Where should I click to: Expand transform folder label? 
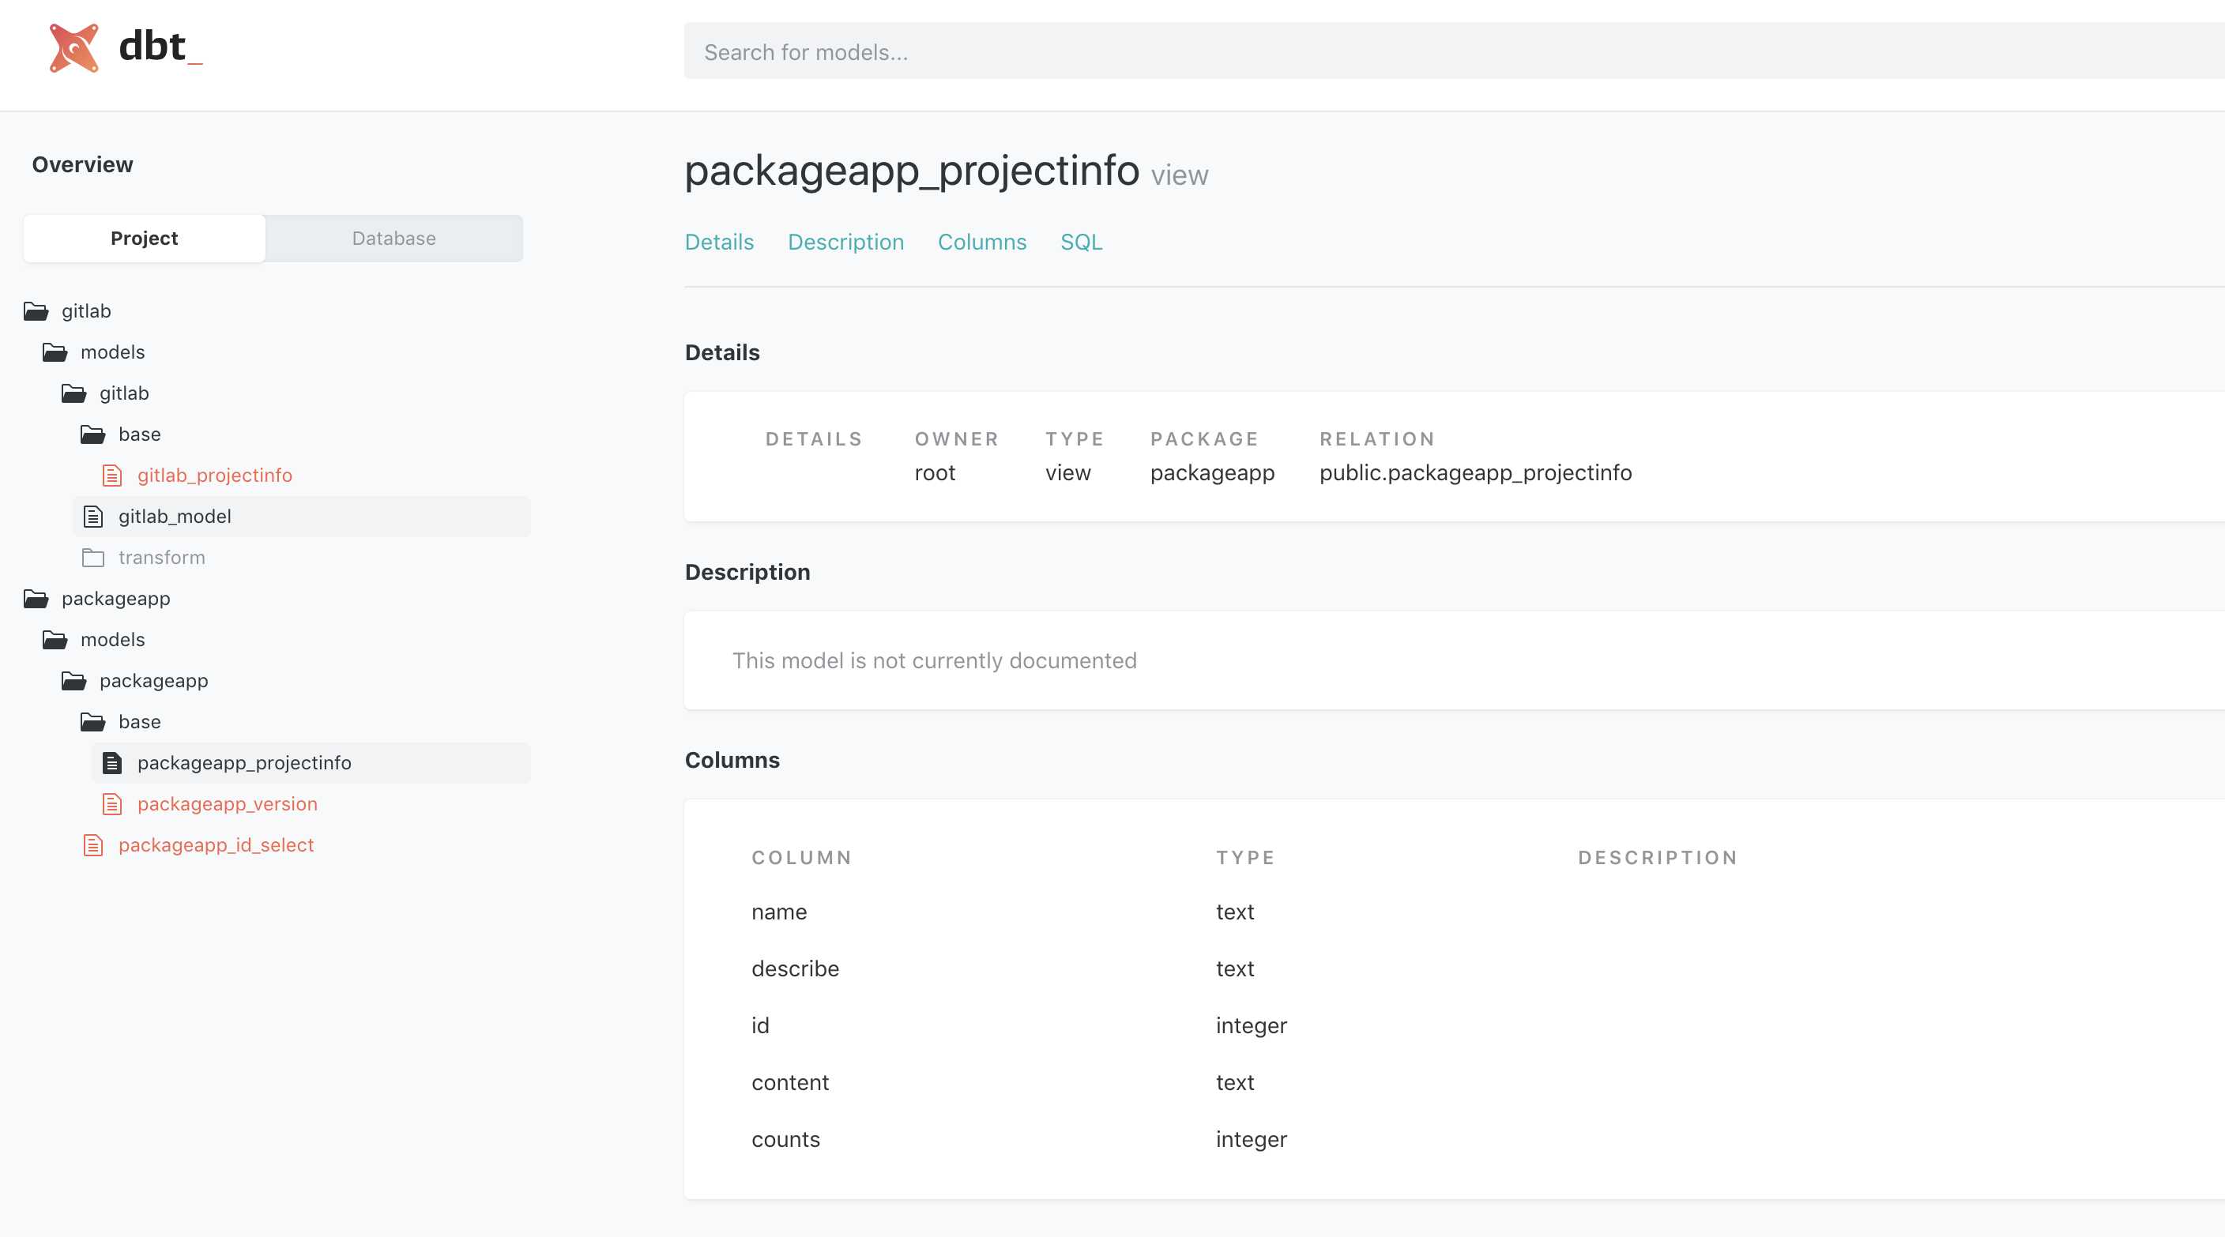pos(161,558)
